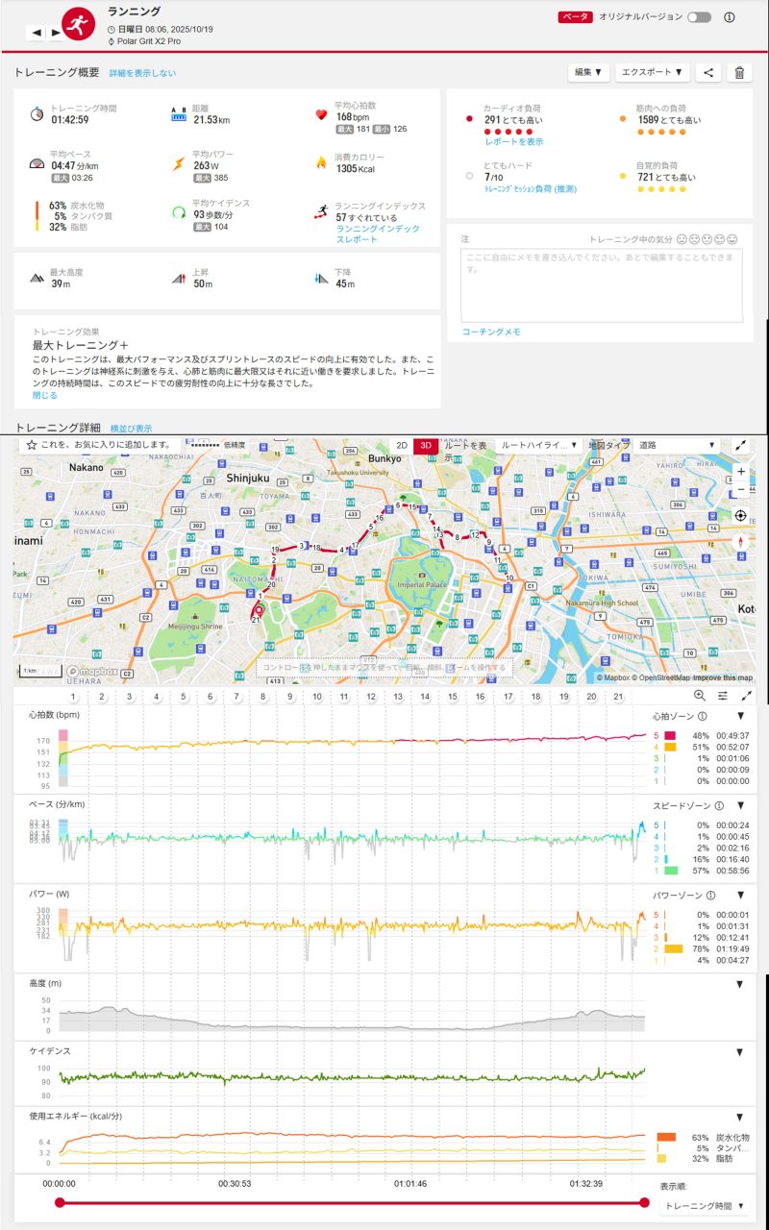Click into the training notes text field
This screenshot has width=769, height=1230.
pyautogui.click(x=601, y=284)
